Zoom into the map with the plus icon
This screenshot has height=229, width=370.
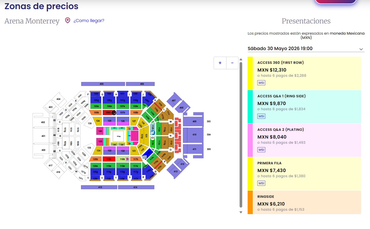pos(220,63)
